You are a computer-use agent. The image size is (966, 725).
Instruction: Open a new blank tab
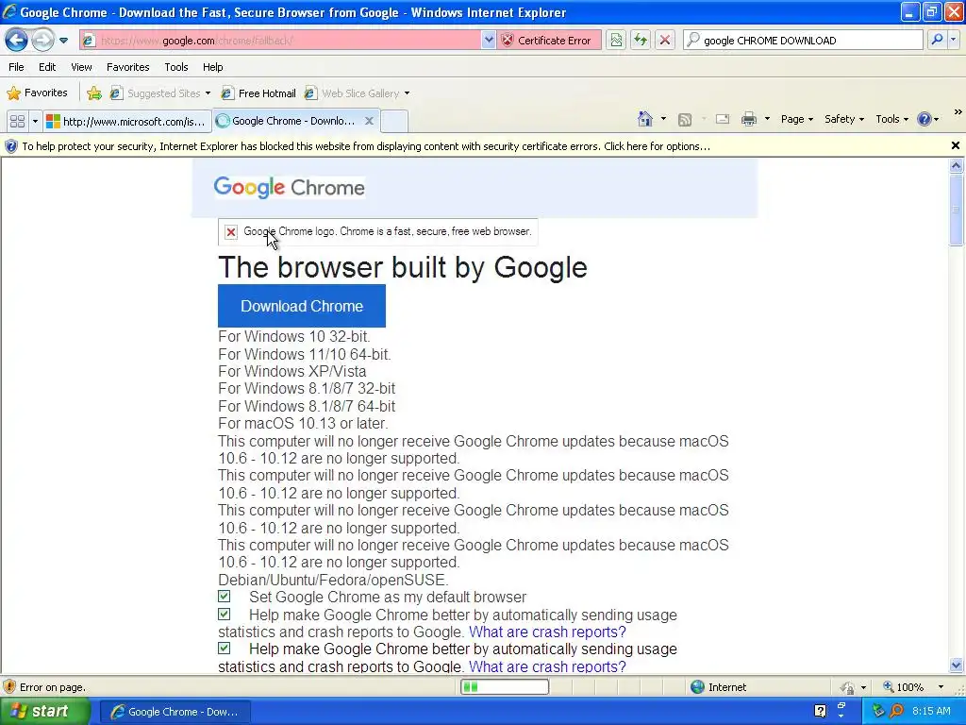click(394, 122)
